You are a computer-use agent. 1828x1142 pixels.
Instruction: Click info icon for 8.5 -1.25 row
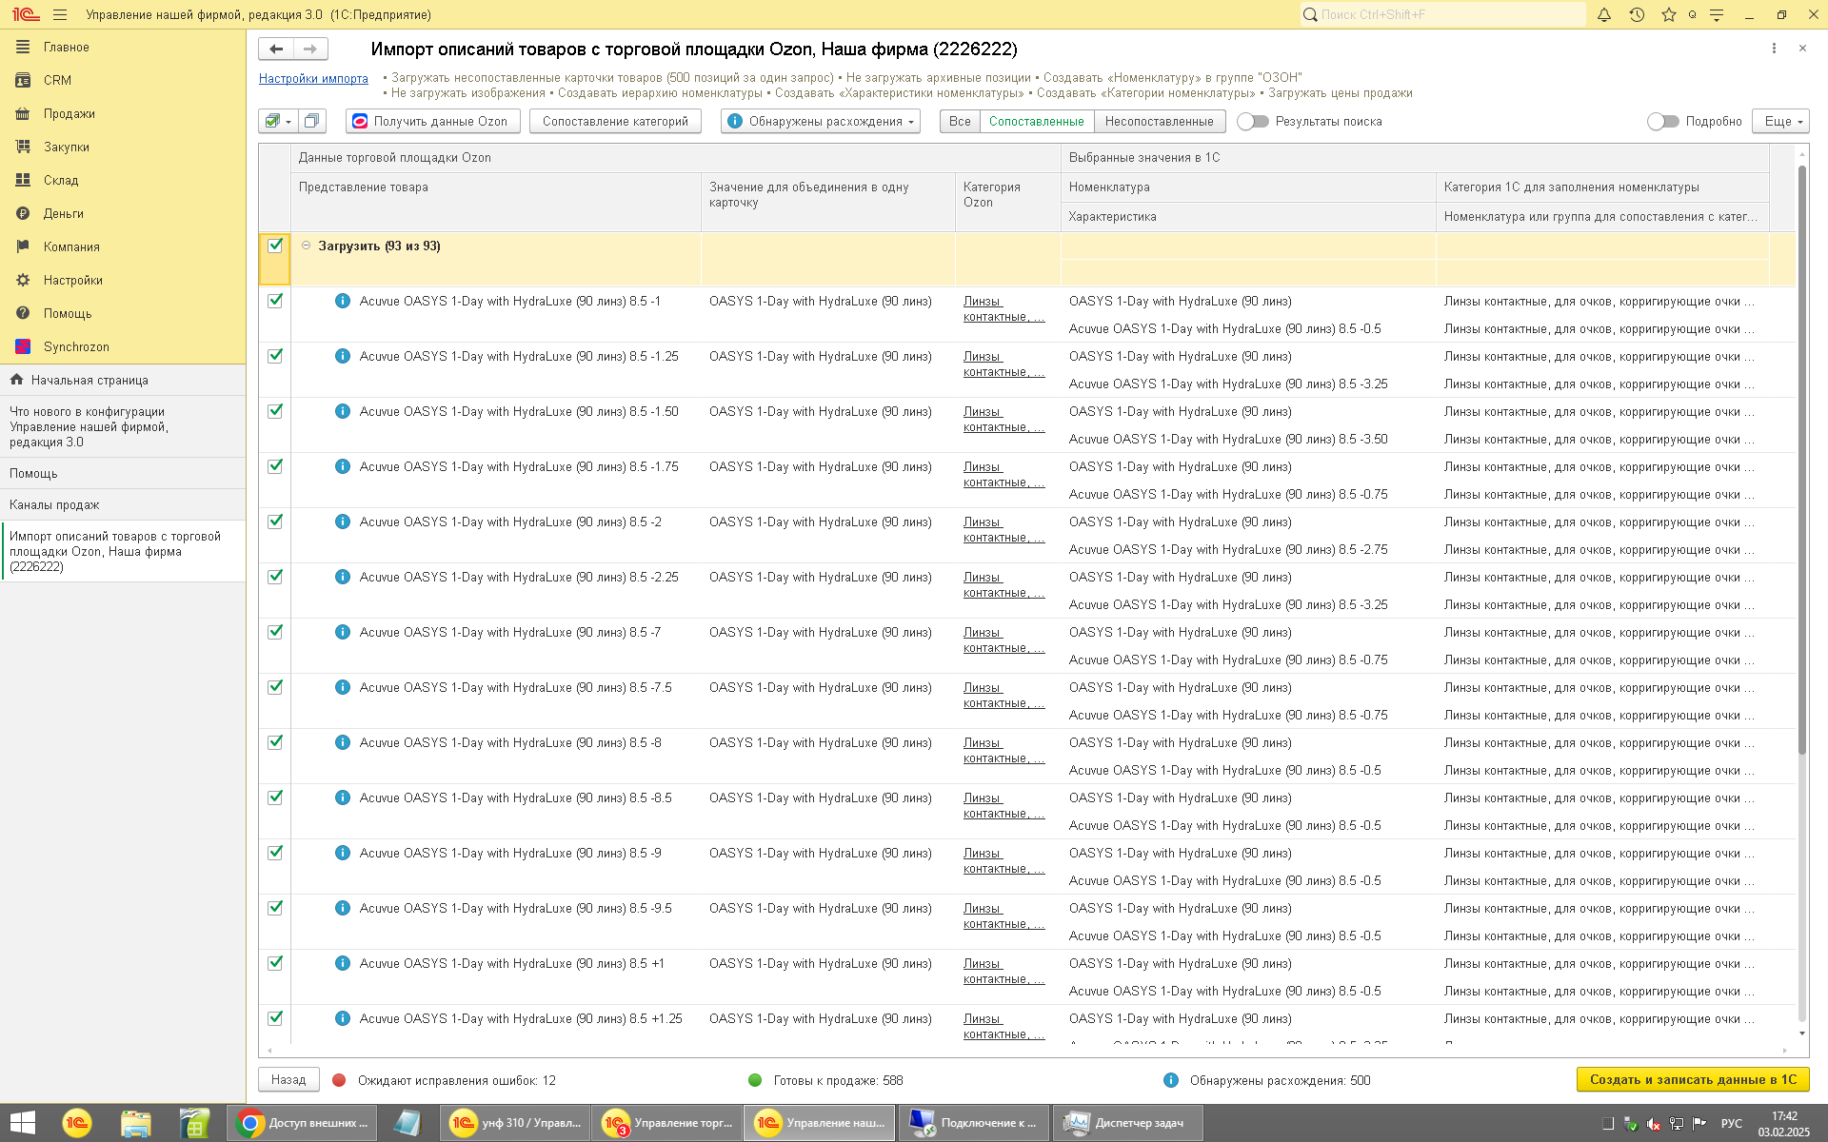click(x=342, y=356)
